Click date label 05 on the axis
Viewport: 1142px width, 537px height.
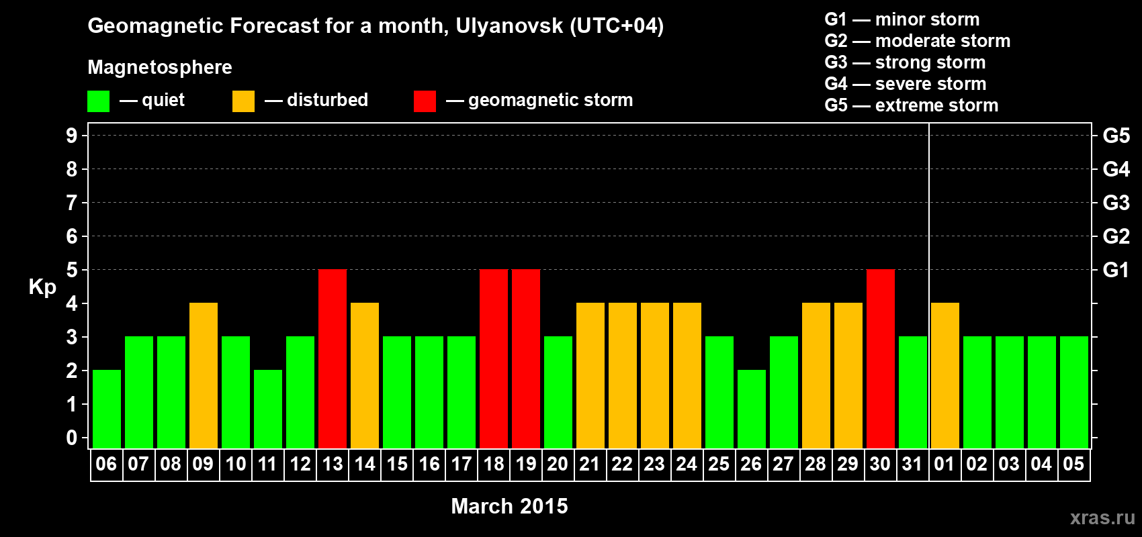(1073, 465)
